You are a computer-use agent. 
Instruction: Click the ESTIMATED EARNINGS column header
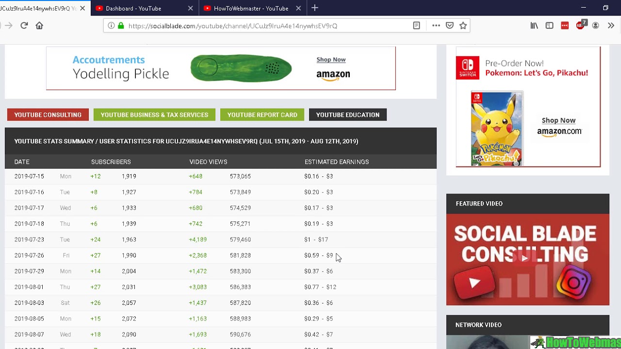coord(337,162)
